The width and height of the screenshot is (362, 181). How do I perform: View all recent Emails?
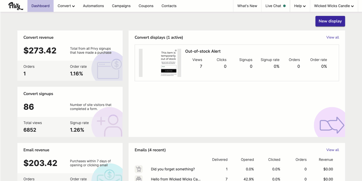click(333, 150)
